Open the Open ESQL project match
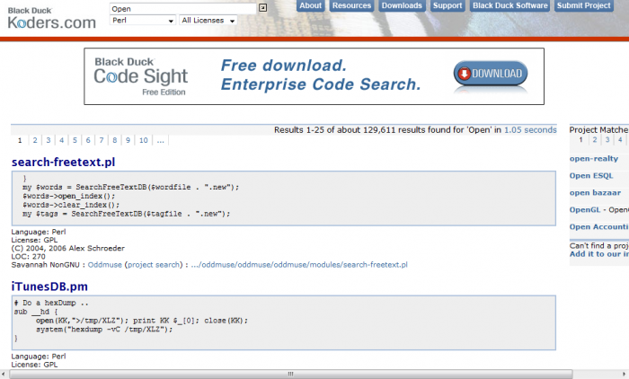 [591, 176]
